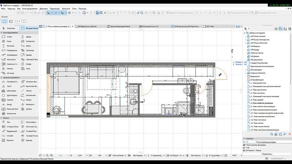Screen dimensions: 292x164
Task: Expand the АР.Планы Этажей tree node
Action: (x=246, y=36)
